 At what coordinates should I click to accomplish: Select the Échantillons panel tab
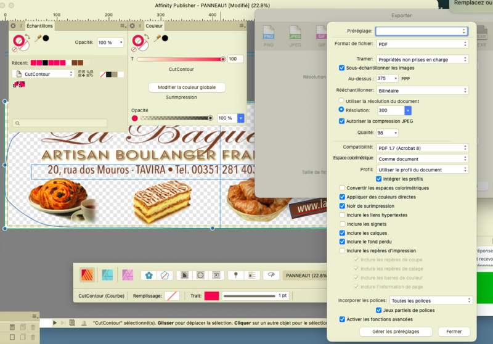(x=39, y=26)
